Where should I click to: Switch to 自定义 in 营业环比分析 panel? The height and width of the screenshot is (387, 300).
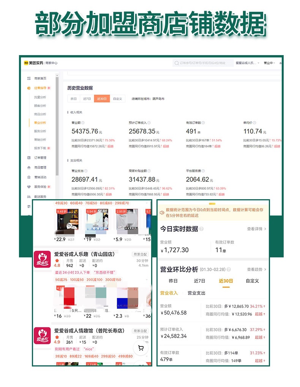pyautogui.click(x=253, y=281)
